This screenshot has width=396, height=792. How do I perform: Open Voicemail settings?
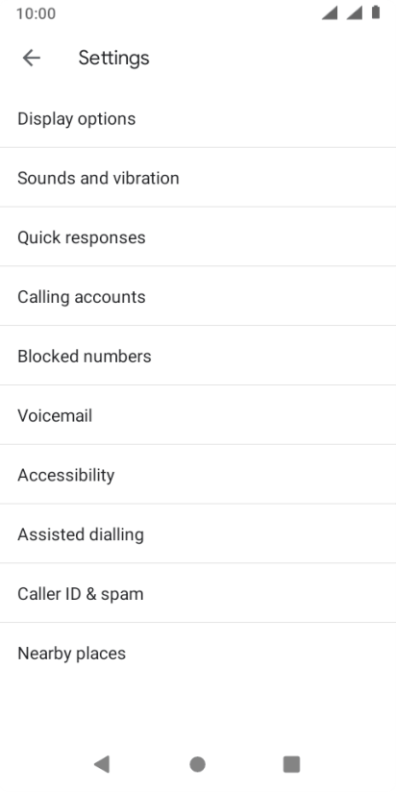(x=198, y=415)
